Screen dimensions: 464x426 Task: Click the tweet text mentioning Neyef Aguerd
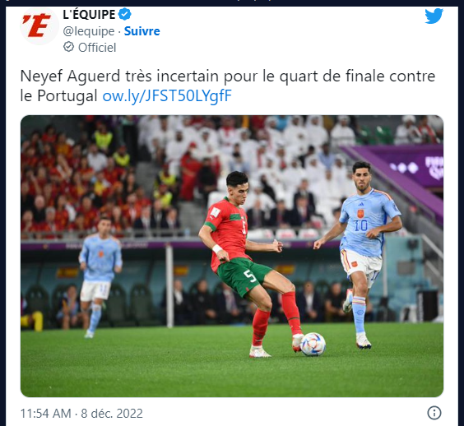coord(228,86)
